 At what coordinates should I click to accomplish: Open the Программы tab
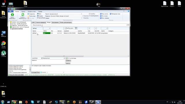(55, 23)
